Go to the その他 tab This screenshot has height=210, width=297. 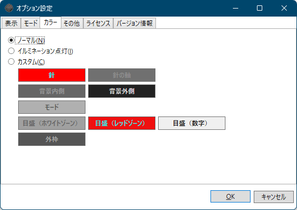point(72,24)
